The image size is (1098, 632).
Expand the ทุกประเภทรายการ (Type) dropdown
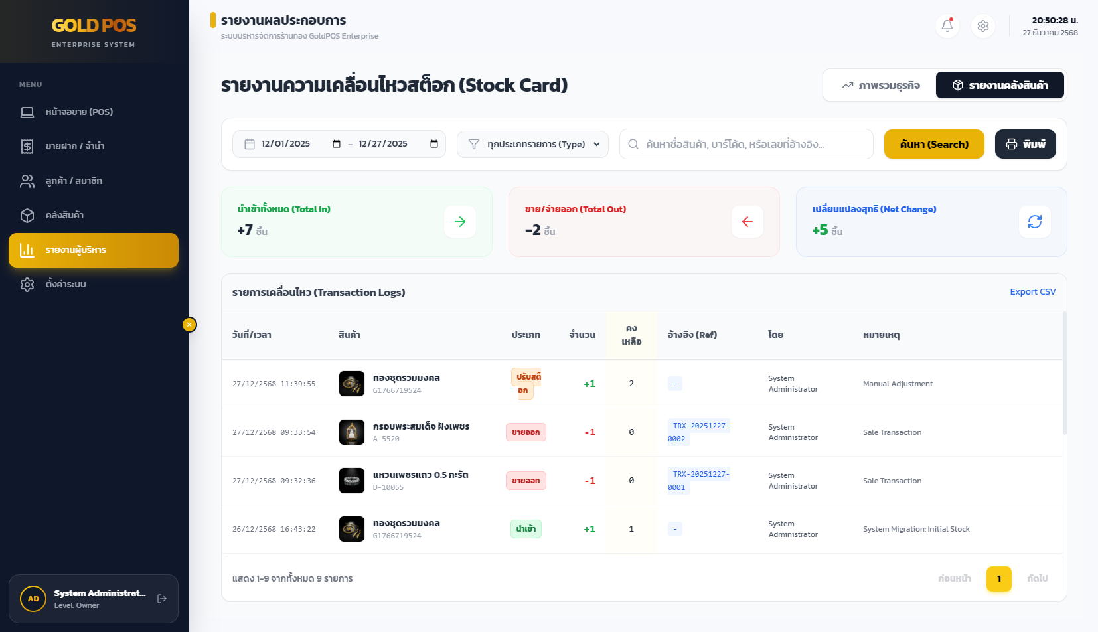pos(532,144)
